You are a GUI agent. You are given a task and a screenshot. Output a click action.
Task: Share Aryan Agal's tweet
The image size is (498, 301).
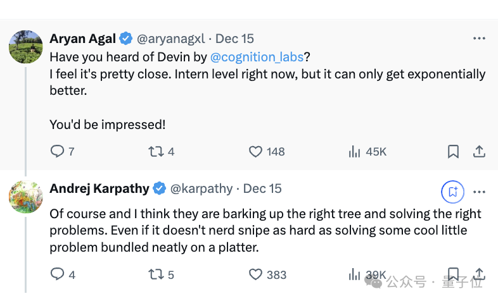pos(480,152)
